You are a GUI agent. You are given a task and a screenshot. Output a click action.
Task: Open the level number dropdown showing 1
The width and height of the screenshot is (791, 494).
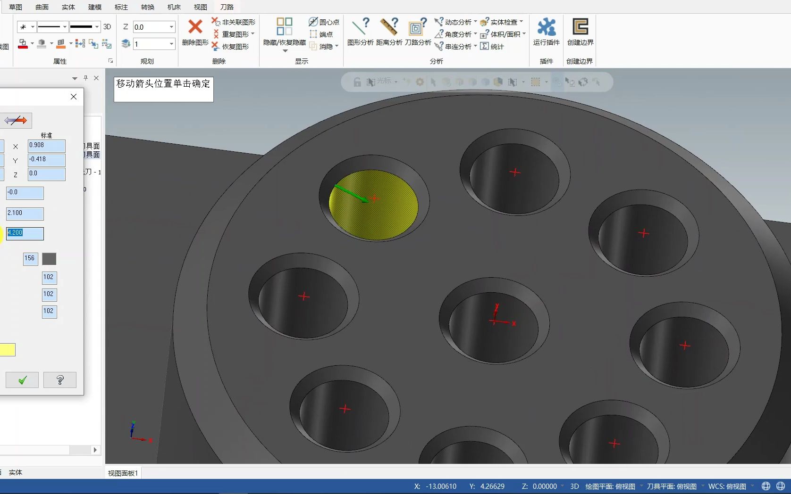(171, 44)
